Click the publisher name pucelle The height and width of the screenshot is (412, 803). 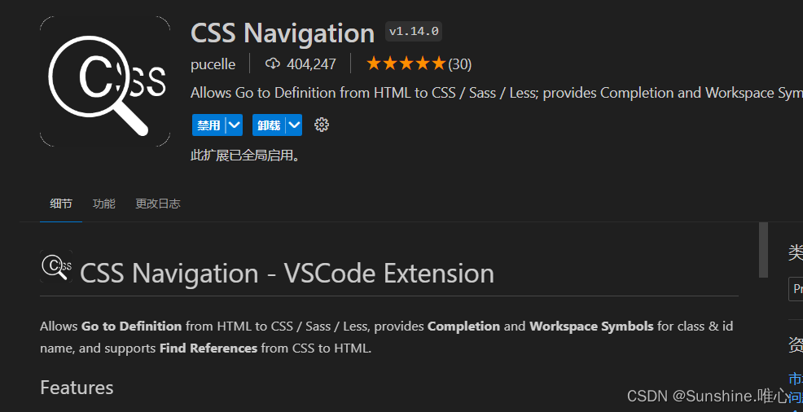click(x=213, y=64)
